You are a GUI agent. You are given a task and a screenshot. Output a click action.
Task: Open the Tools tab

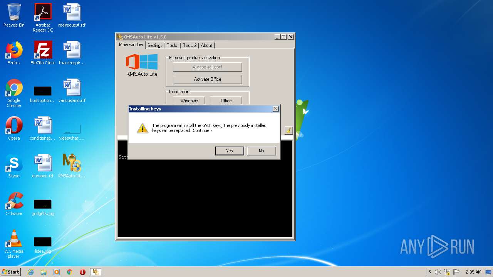tap(172, 45)
